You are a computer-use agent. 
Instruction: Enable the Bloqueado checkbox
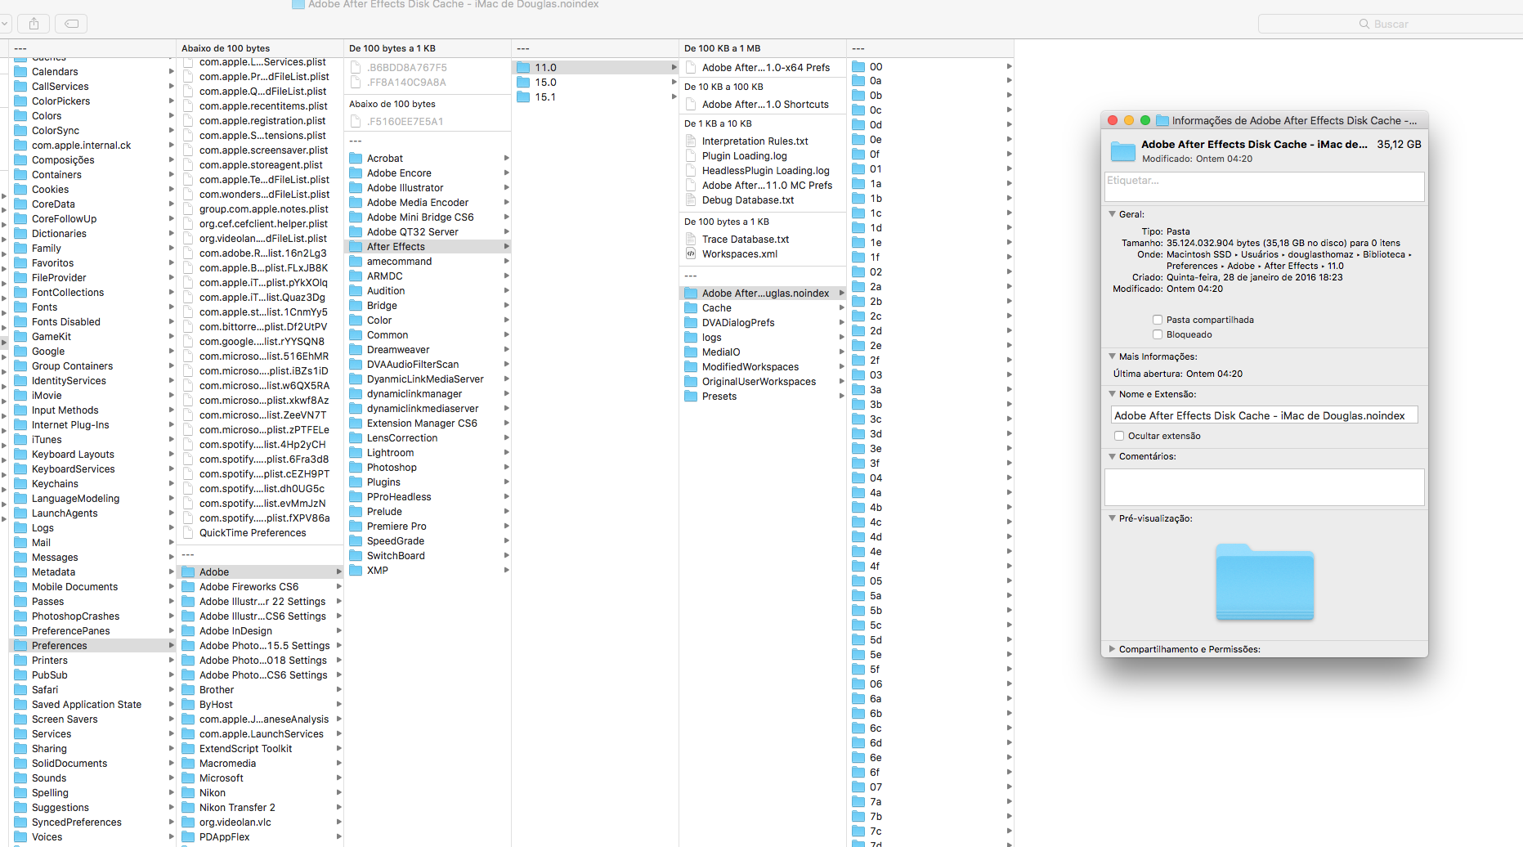pyautogui.click(x=1158, y=334)
